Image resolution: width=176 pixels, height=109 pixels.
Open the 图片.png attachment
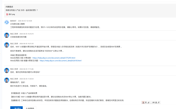tap(12, 14)
